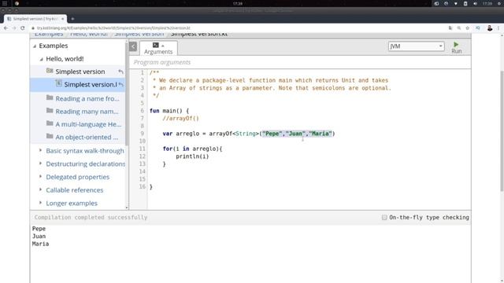
Task: Focus the Program arguments input field
Action: [x=300, y=62]
